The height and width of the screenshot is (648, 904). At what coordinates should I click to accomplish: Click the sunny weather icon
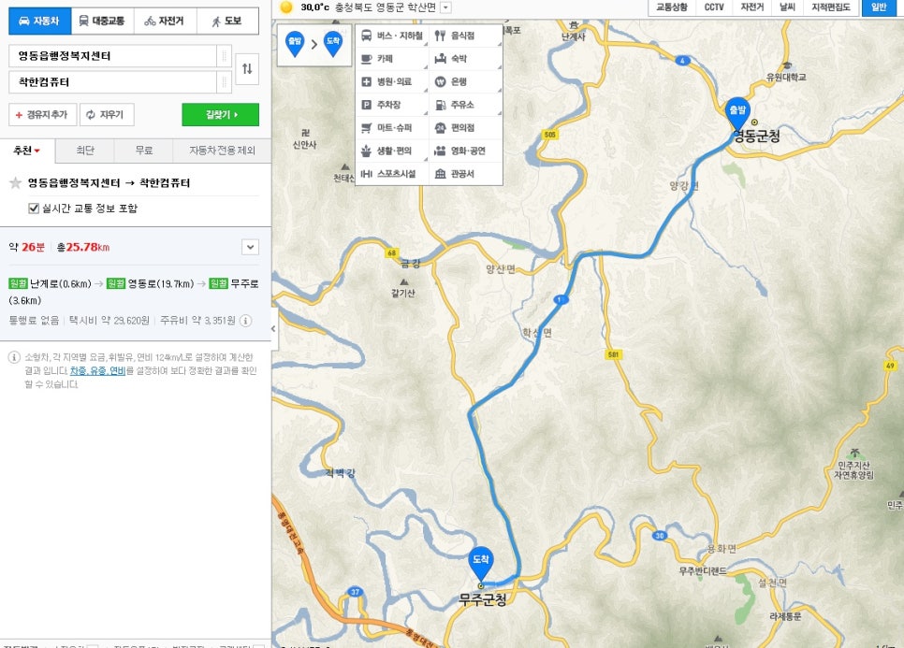[286, 7]
